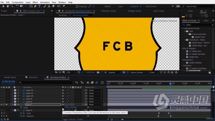Click the Shy layers hide icon

pos(88,82)
